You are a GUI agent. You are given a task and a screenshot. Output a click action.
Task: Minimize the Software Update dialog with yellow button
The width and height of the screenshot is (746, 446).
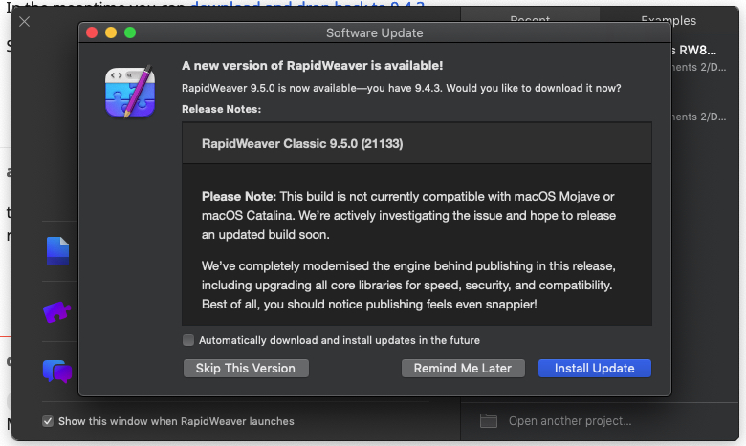pyautogui.click(x=111, y=32)
